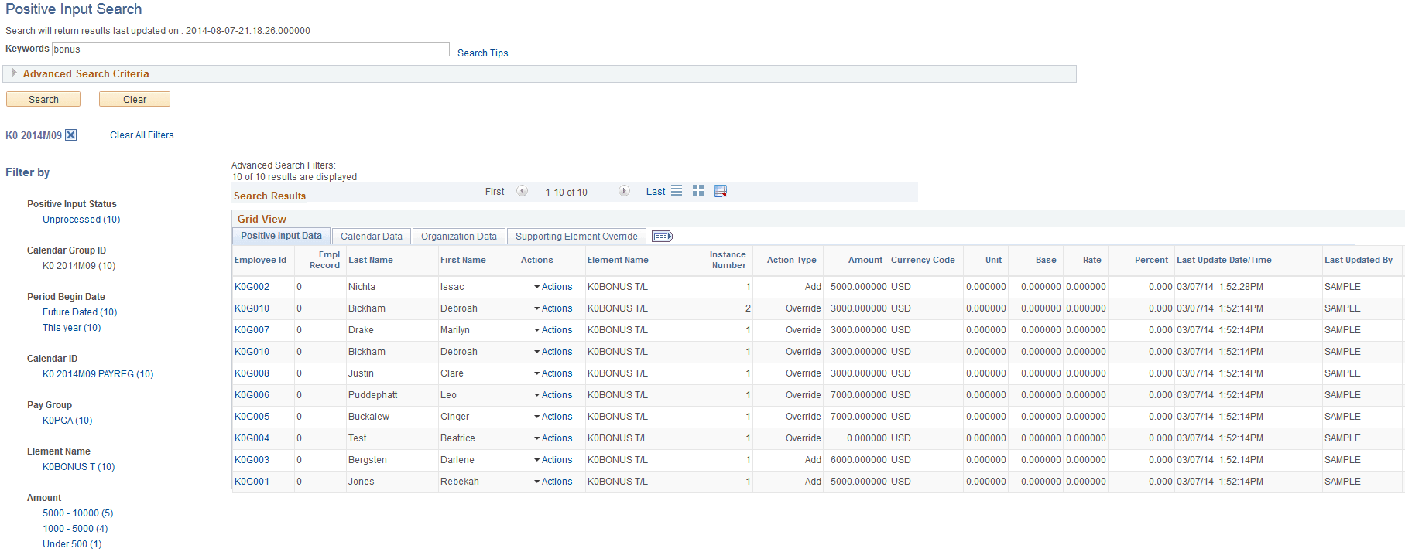Sort by Last Update Date/Time header
Image resolution: width=1405 pixels, height=552 pixels.
point(1224,260)
